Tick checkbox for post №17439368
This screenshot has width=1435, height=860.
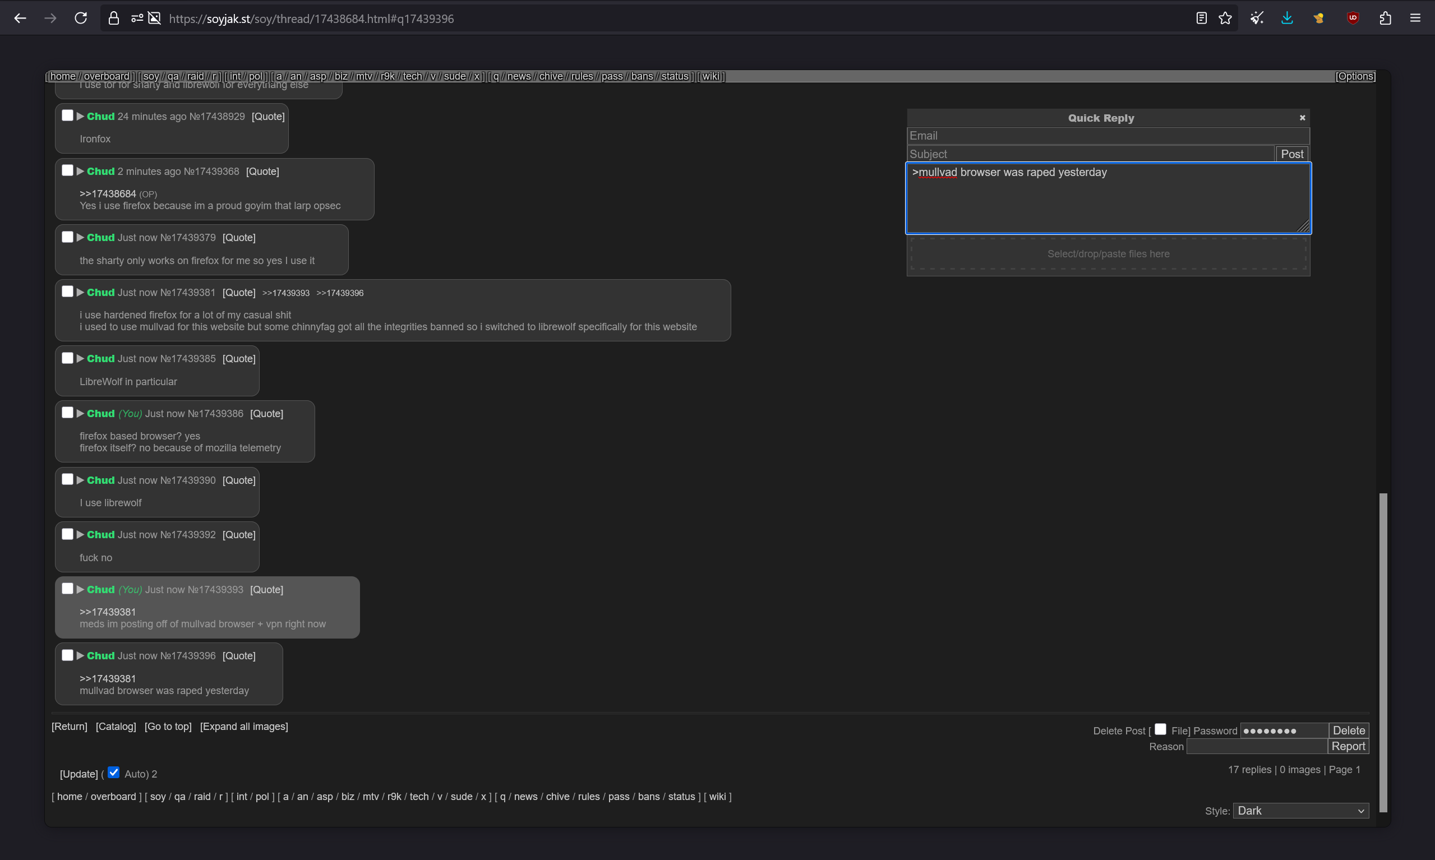click(67, 170)
